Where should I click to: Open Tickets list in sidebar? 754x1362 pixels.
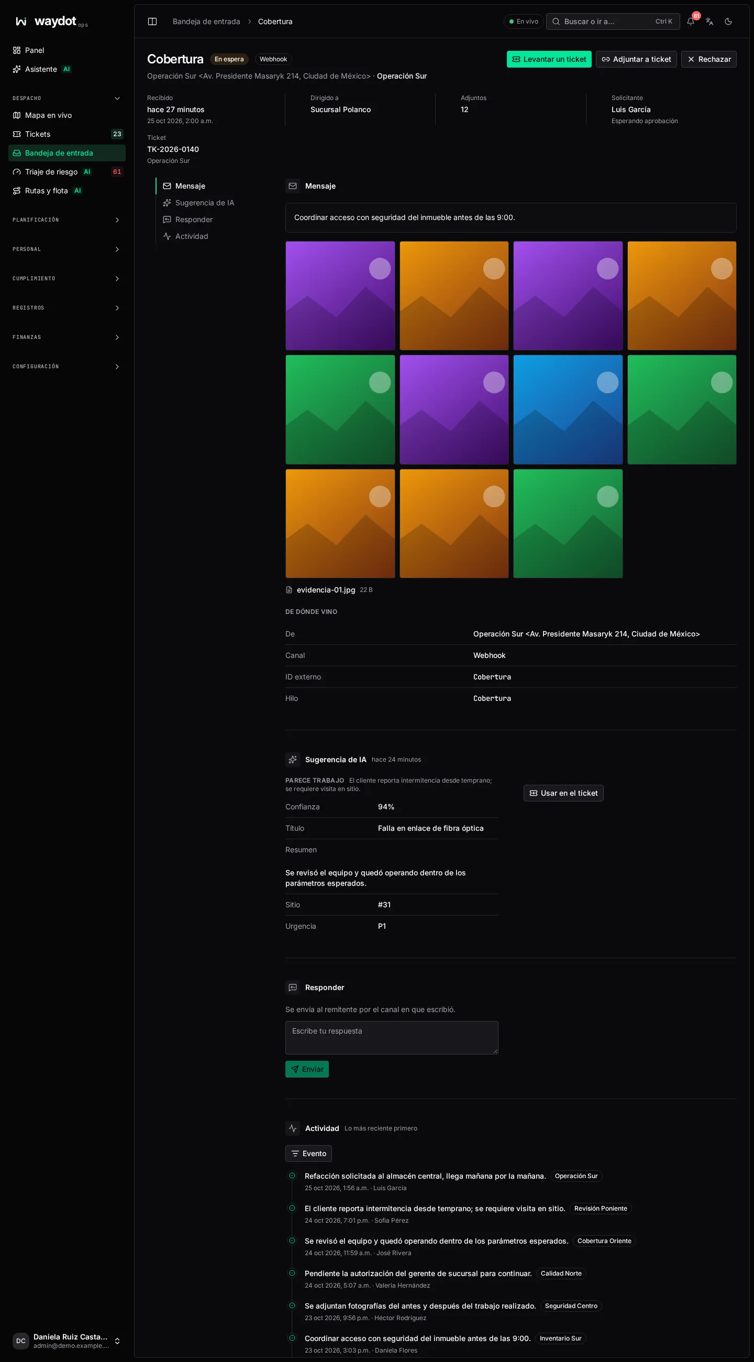pos(67,134)
